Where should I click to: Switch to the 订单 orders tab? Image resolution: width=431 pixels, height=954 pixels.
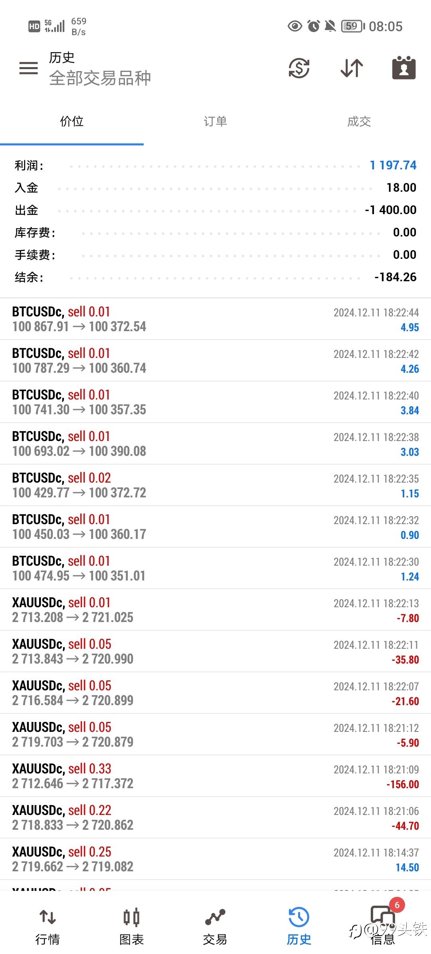pyautogui.click(x=215, y=121)
